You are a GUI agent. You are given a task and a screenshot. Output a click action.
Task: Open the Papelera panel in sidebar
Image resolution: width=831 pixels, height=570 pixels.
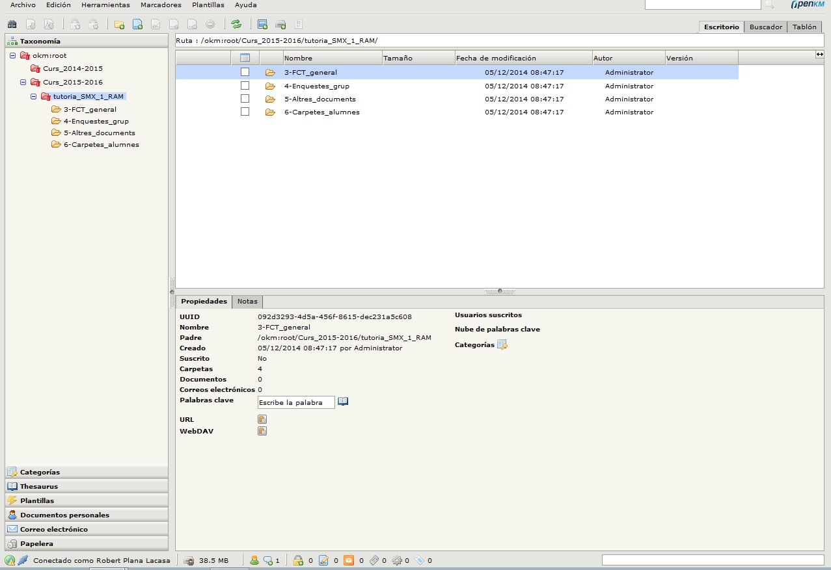tap(36, 543)
